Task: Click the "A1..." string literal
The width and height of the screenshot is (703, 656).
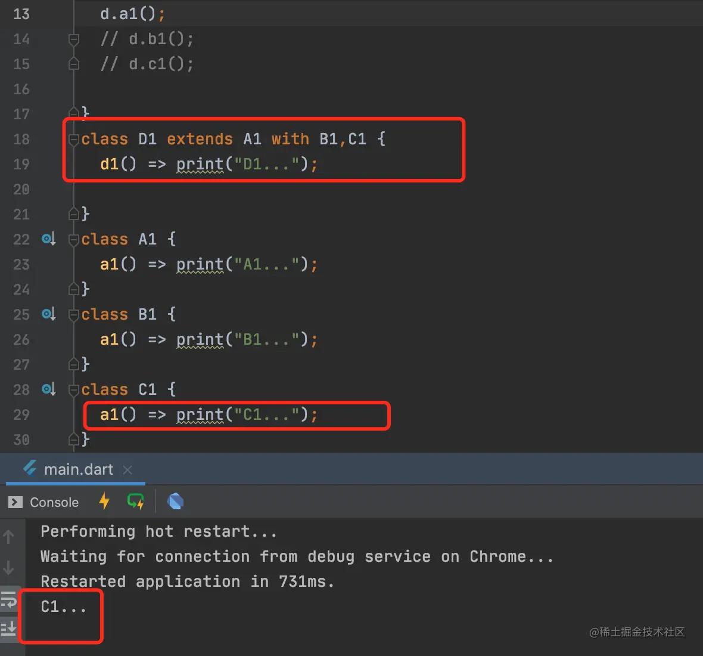Action: [266, 264]
